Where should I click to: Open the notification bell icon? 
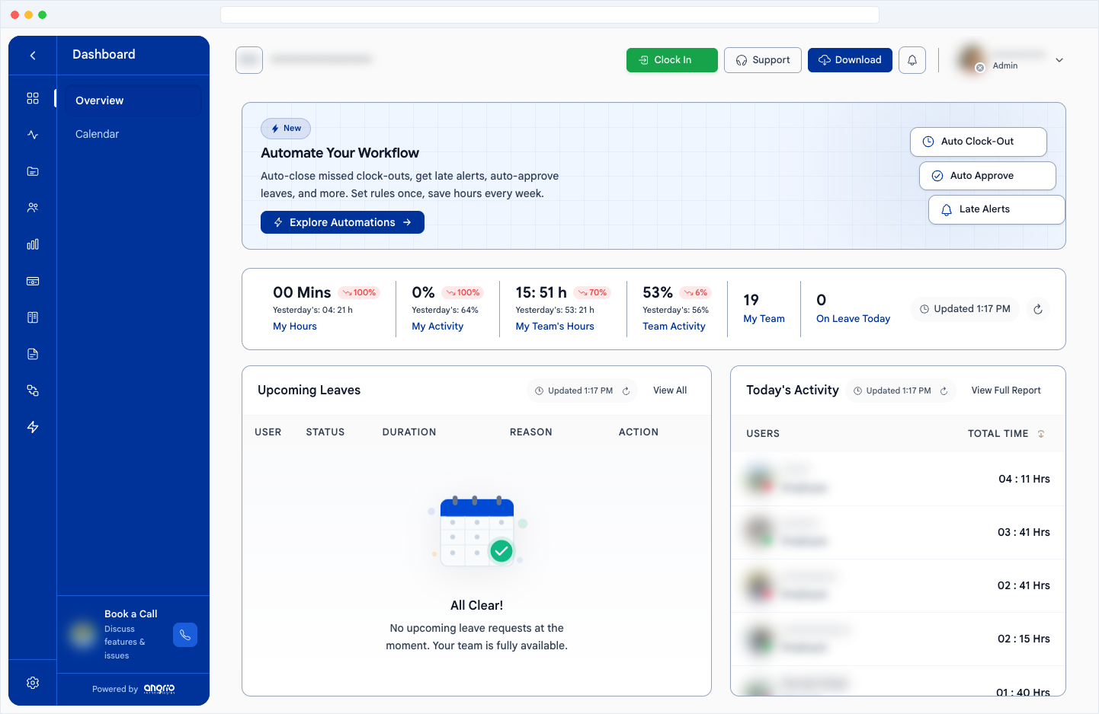pos(912,59)
